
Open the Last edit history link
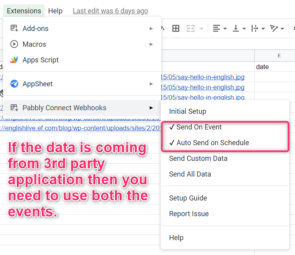pos(110,11)
